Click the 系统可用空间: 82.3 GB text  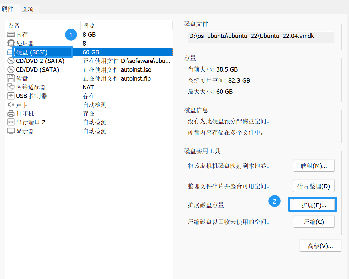point(219,80)
